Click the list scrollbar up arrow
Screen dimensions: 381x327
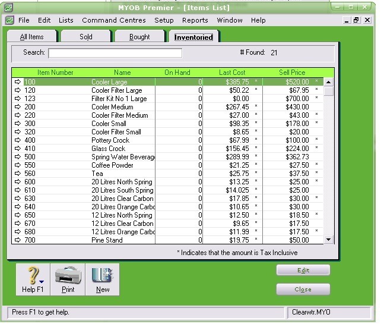pos(329,82)
